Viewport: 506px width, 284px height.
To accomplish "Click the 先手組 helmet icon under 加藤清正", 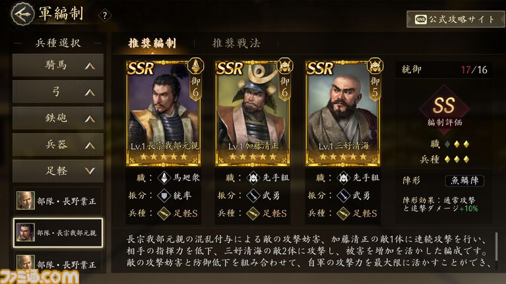I will (253, 177).
